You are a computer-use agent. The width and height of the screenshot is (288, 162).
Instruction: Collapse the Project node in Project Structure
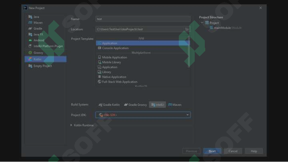202,23
